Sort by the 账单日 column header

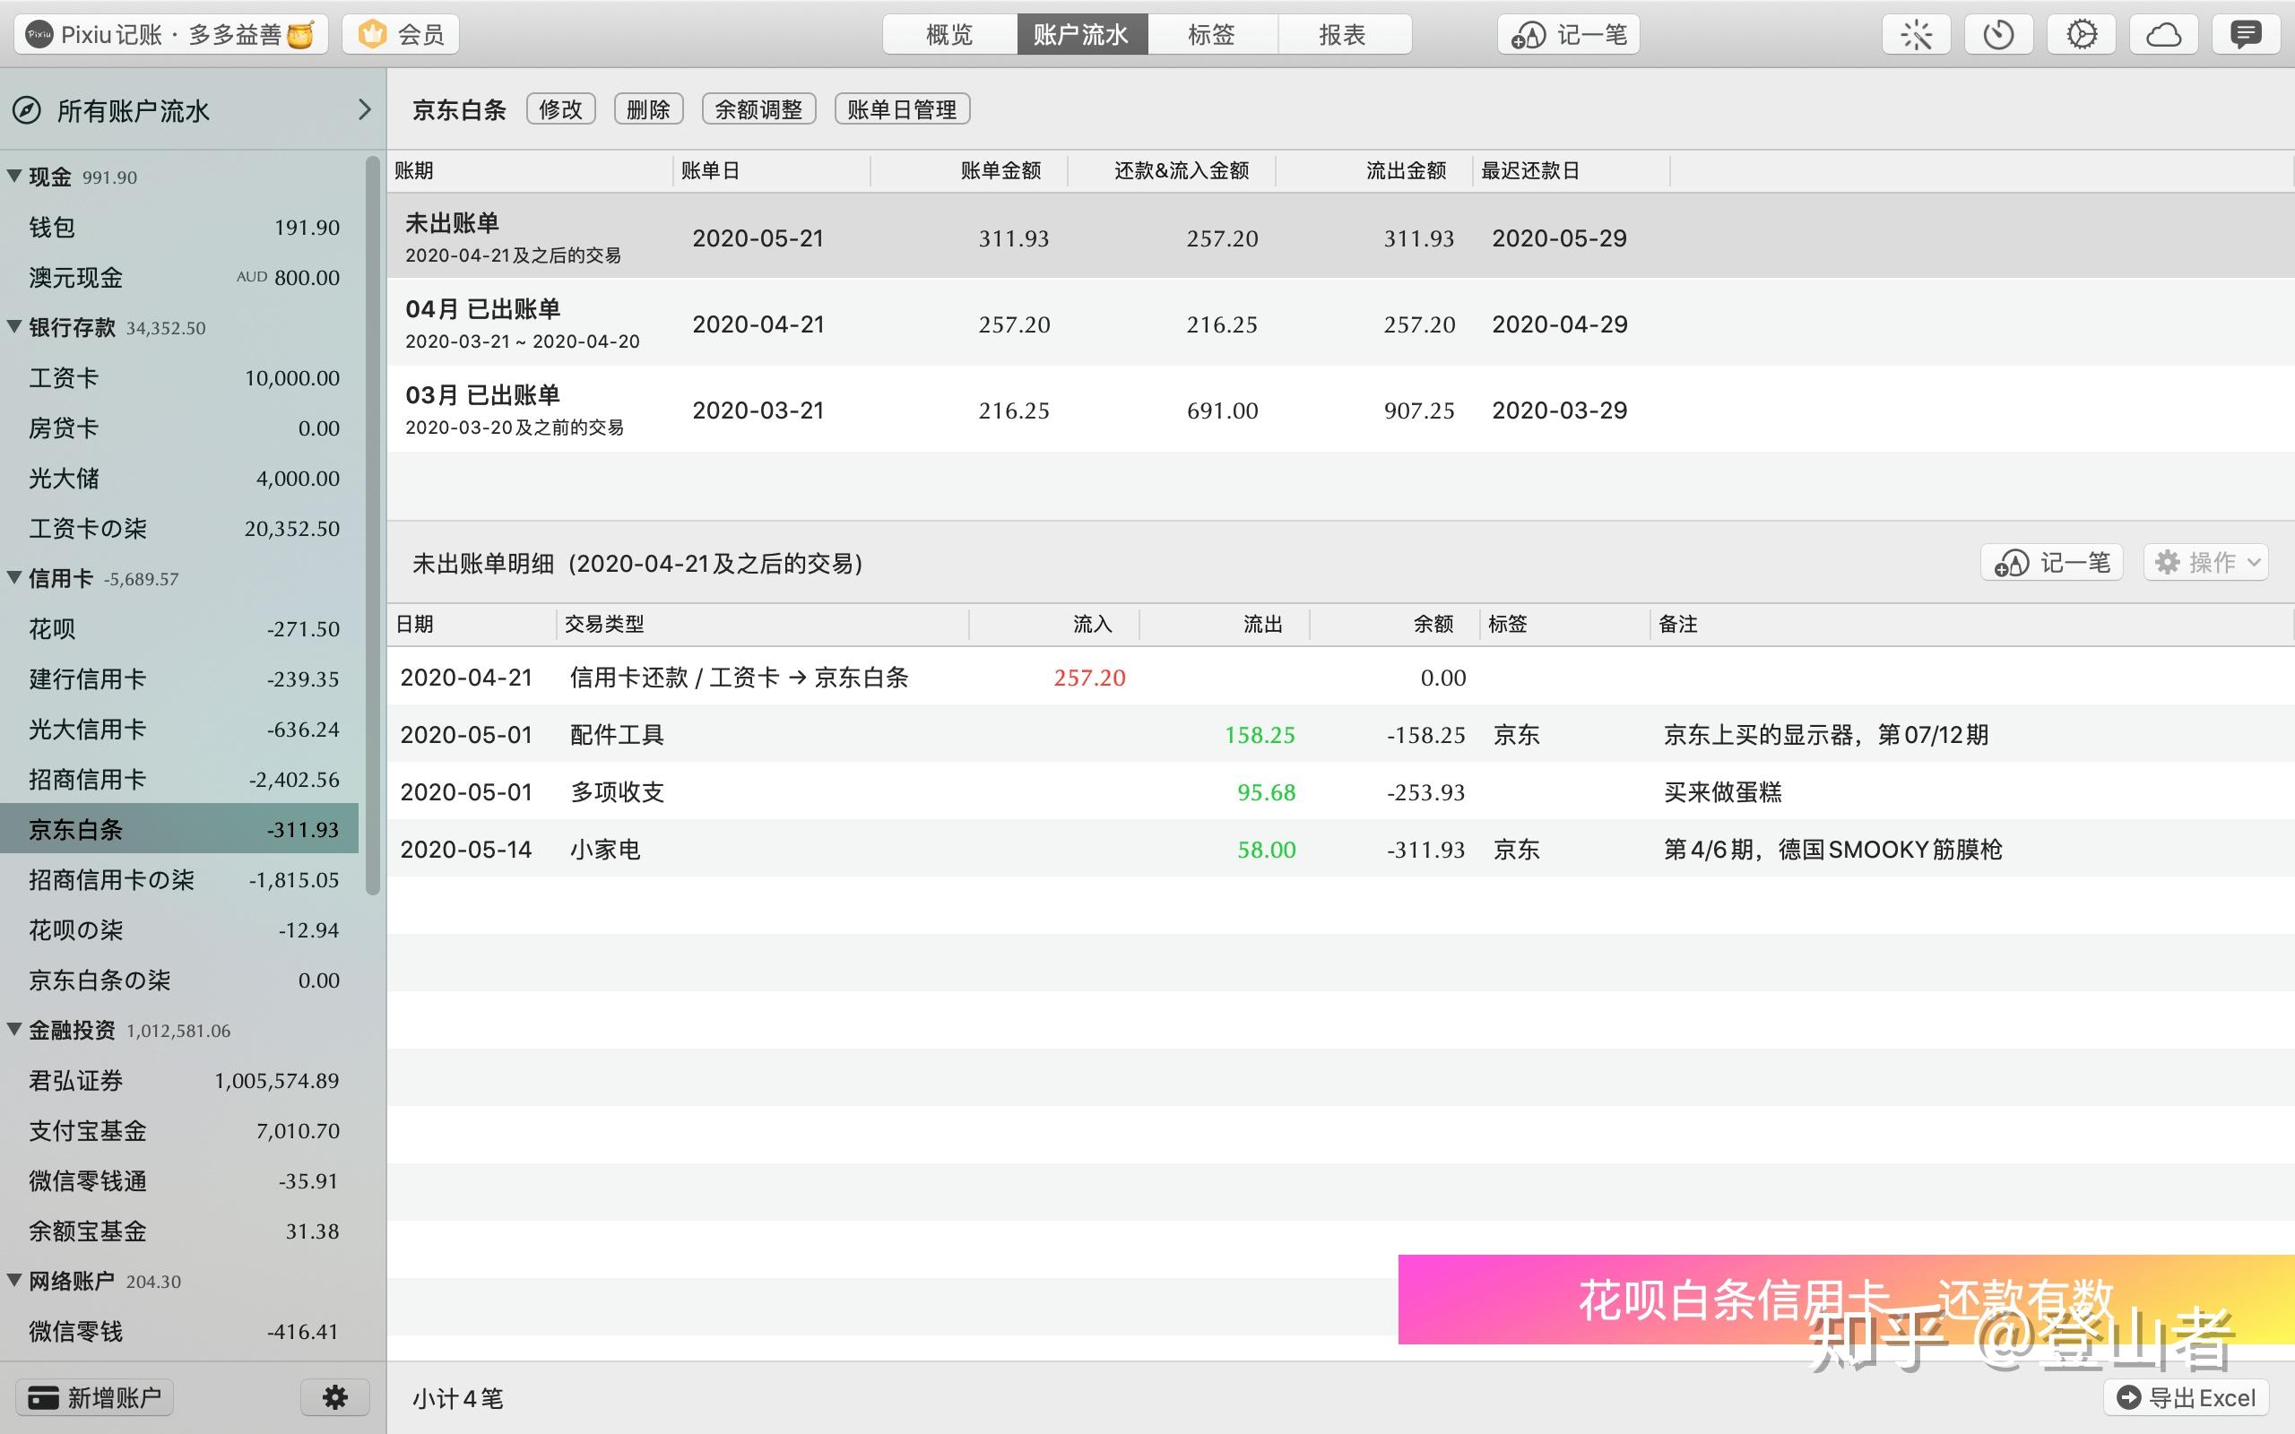(x=771, y=170)
